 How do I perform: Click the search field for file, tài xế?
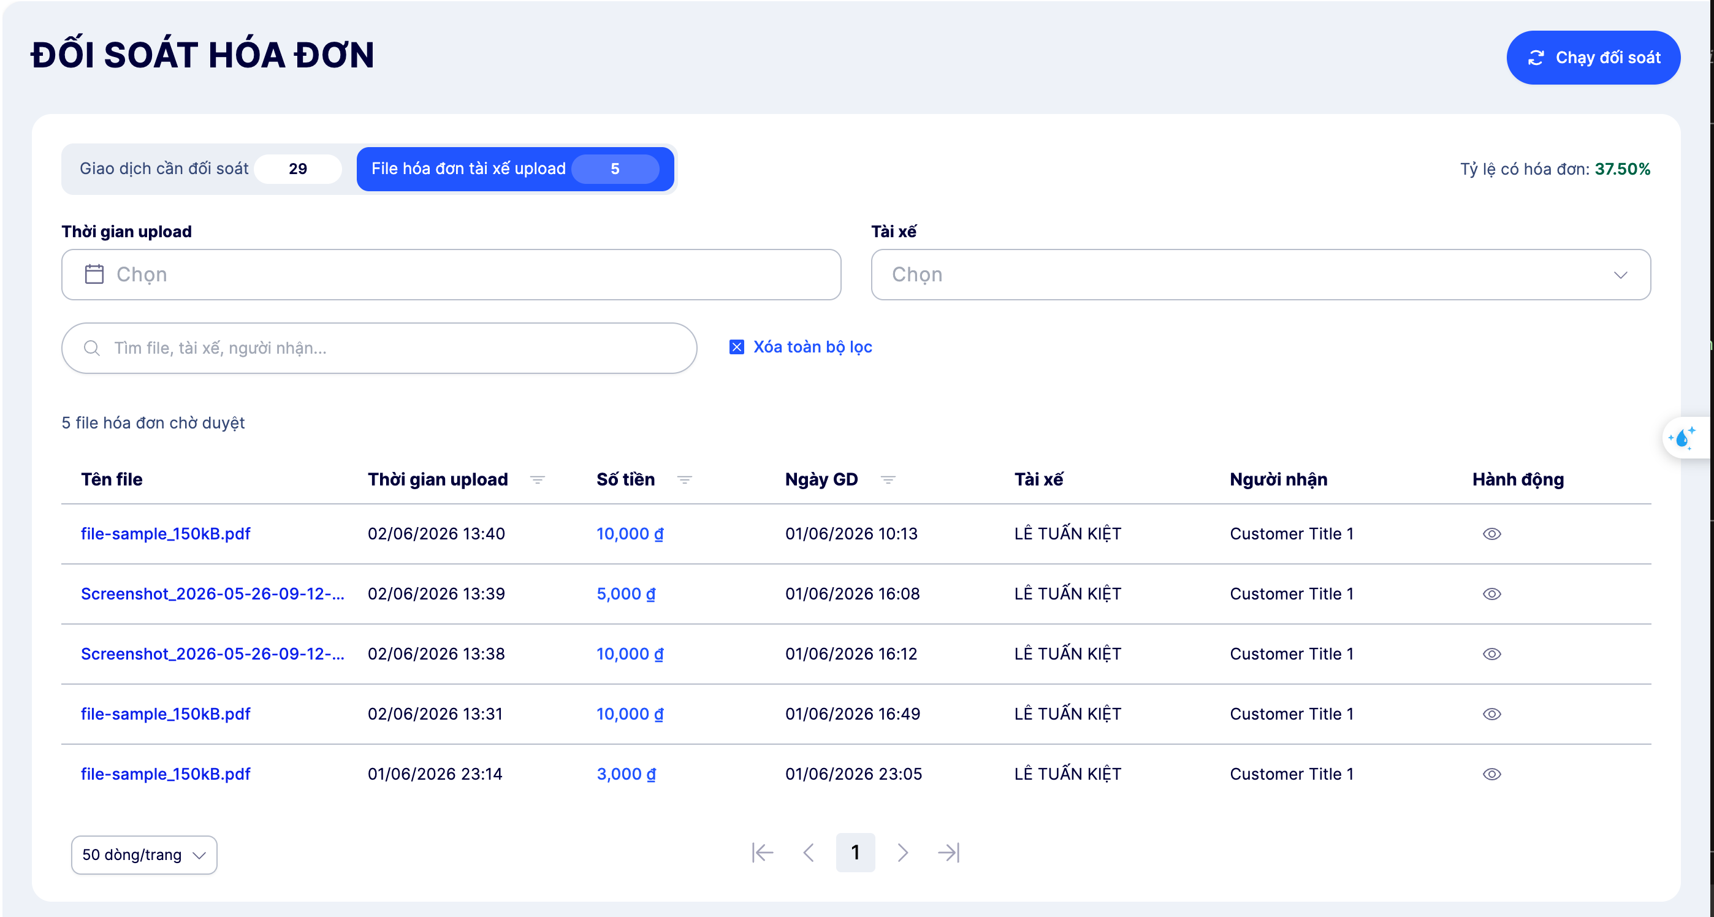379,348
